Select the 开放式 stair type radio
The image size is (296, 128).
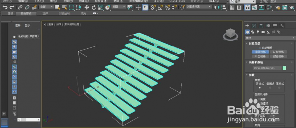[260, 88]
